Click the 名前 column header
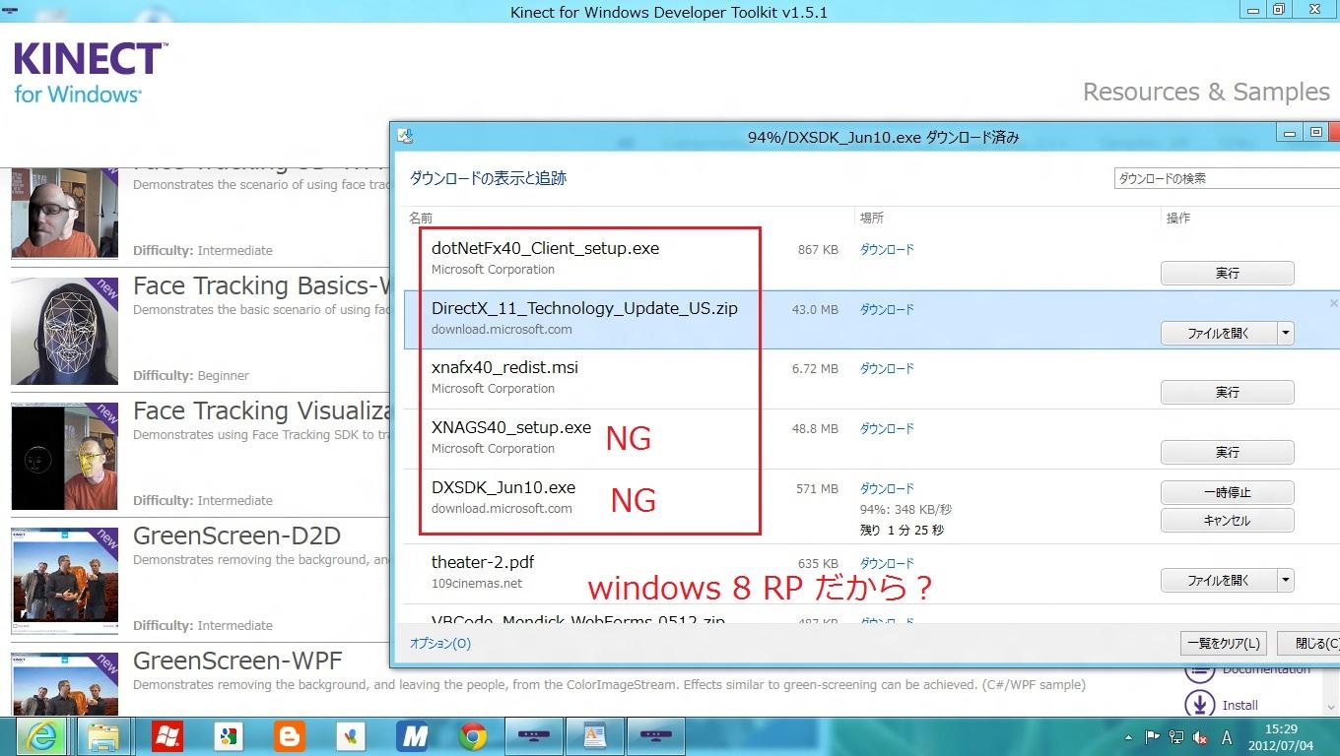 (x=421, y=218)
